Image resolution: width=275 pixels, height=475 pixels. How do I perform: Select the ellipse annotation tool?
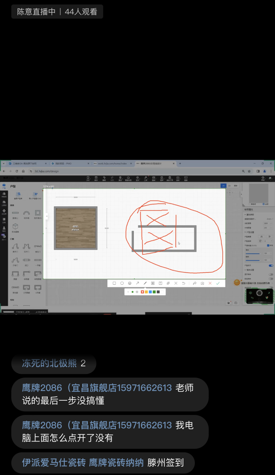(x=122, y=283)
